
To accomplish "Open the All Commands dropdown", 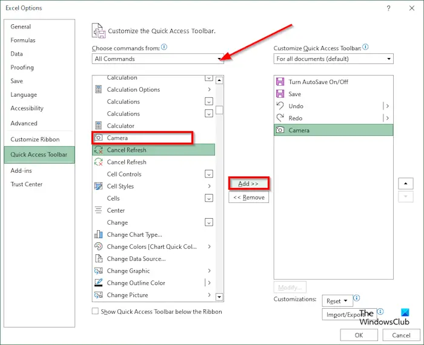I will [158, 59].
